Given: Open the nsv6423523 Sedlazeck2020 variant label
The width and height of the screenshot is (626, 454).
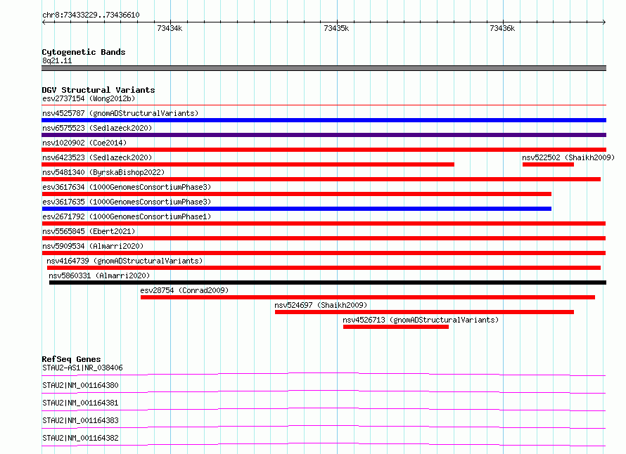Looking at the screenshot, I should tap(97, 157).
